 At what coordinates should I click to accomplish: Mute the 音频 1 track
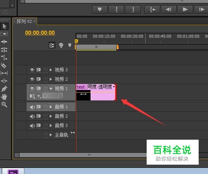(32, 107)
